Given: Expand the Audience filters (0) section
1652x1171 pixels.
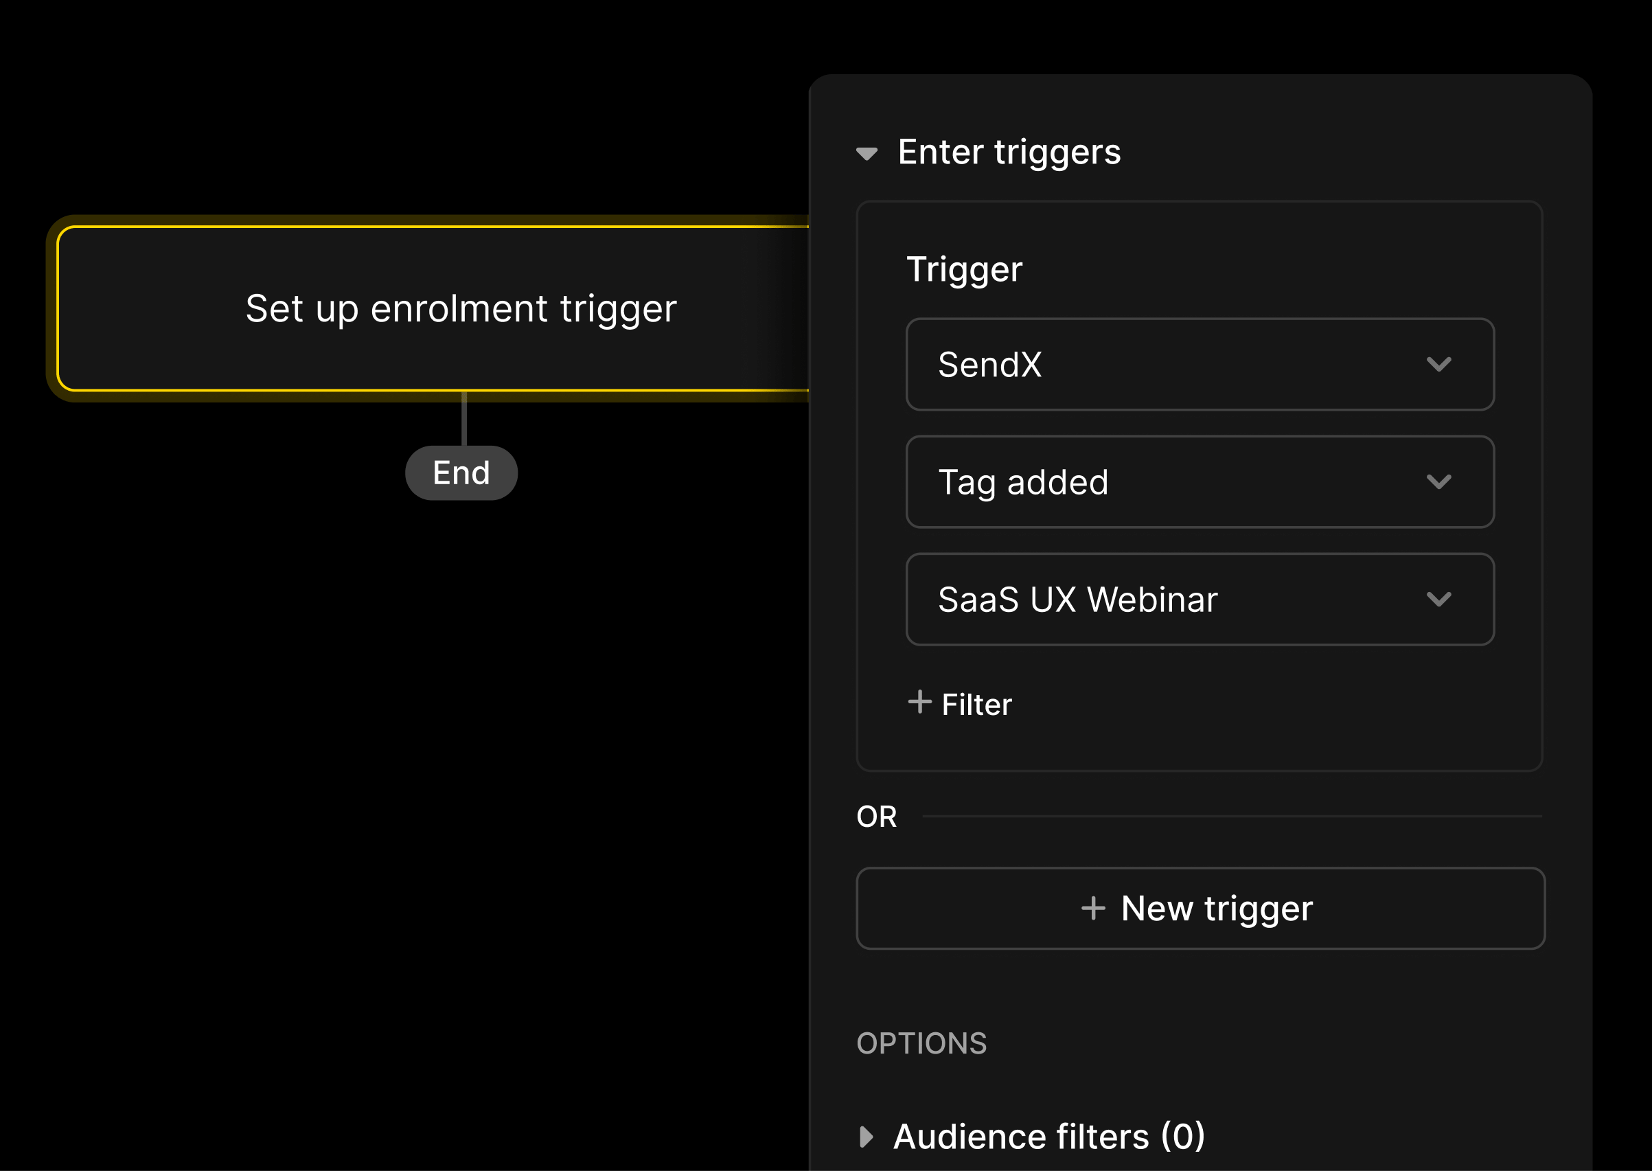Looking at the screenshot, I should point(867,1137).
